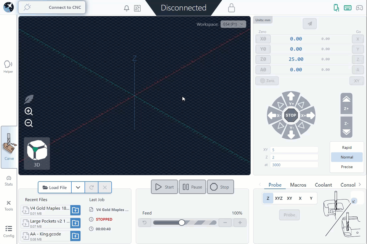Jog Z- downward
The image size is (367, 244).
[346, 127]
